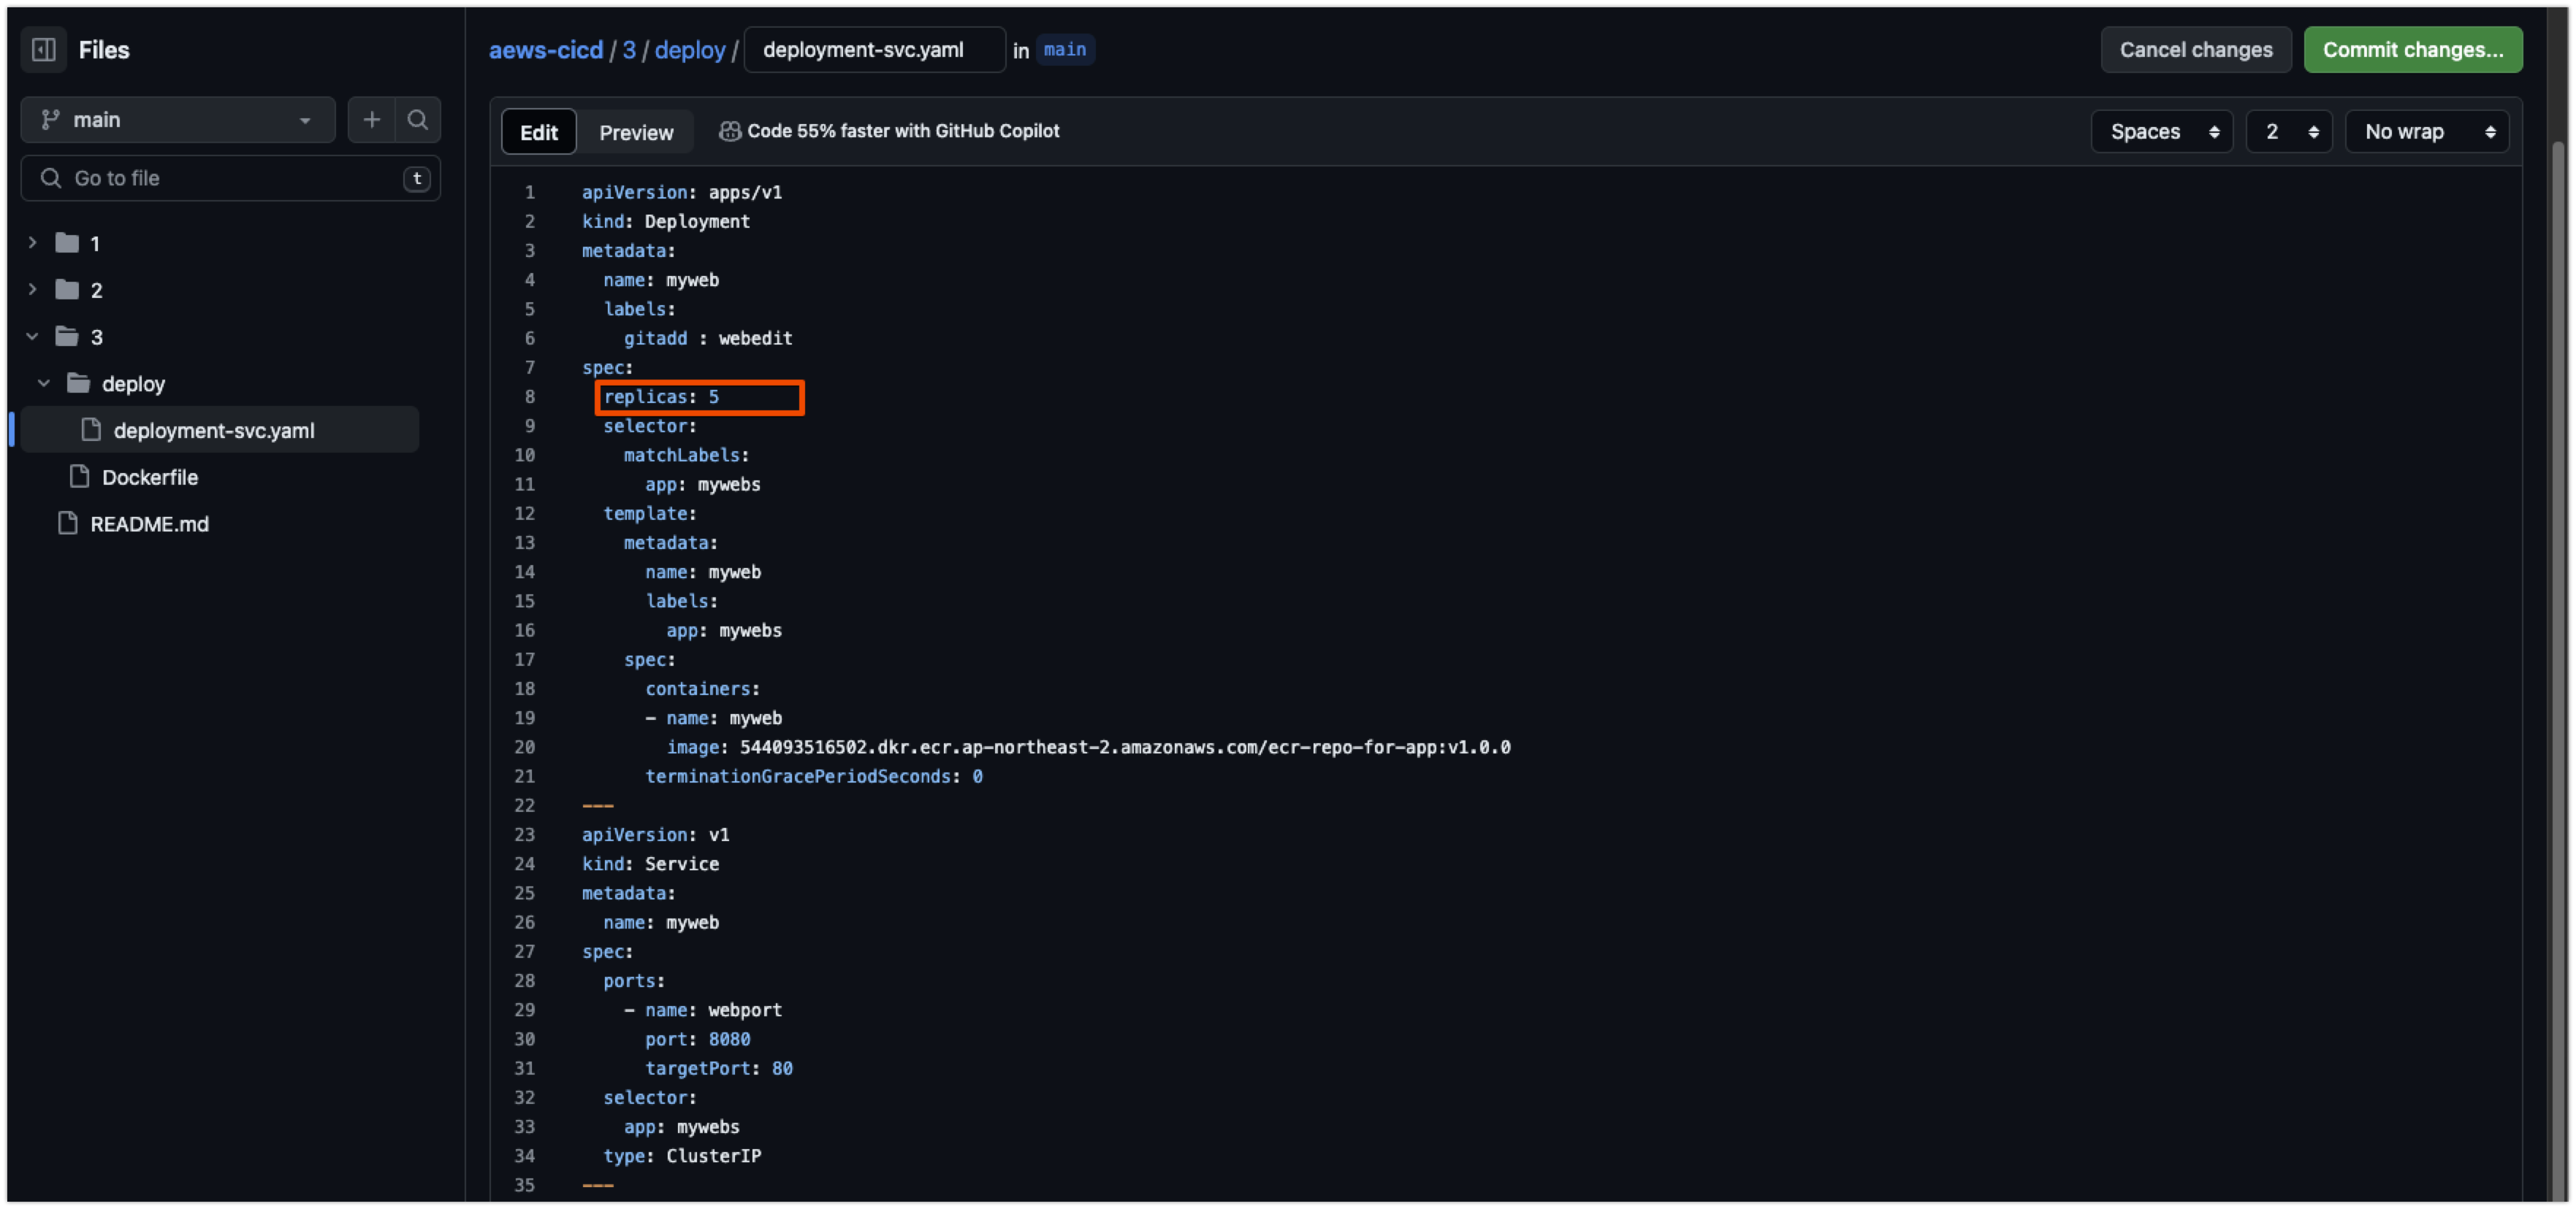Expand folder 1 chevron
Image resolution: width=2576 pixels, height=1209 pixels.
(x=32, y=243)
